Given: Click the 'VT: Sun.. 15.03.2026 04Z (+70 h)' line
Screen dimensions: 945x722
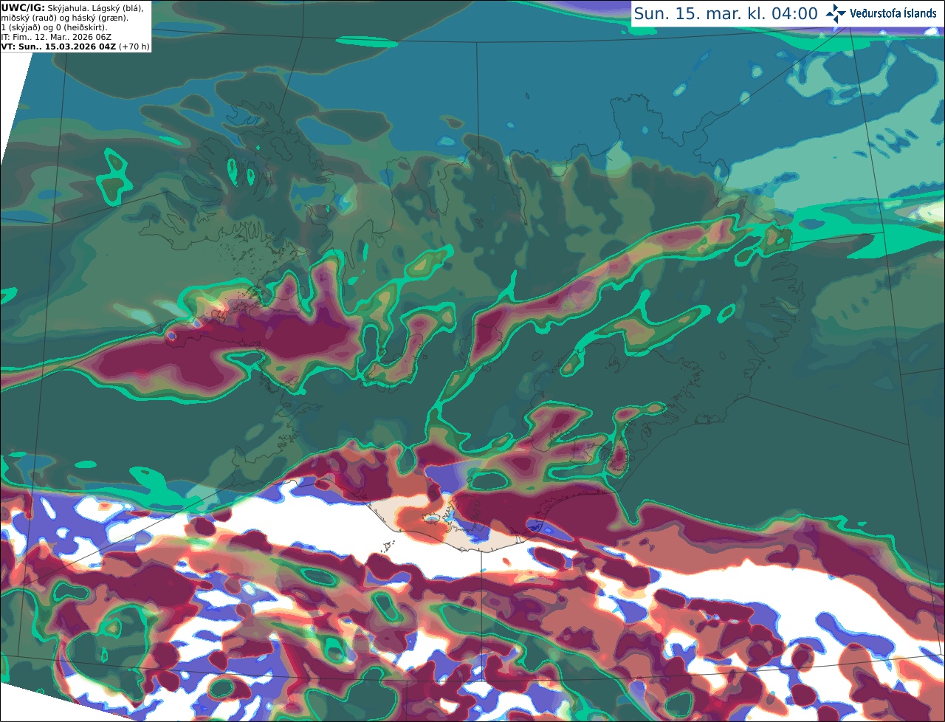Looking at the screenshot, I should point(75,47).
